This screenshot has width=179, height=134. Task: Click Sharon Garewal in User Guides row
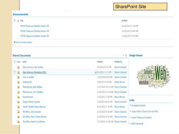(120, 67)
